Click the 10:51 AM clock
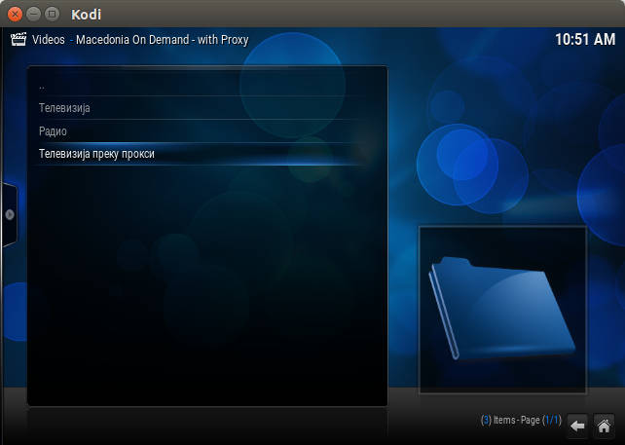625x445 pixels. coord(584,41)
